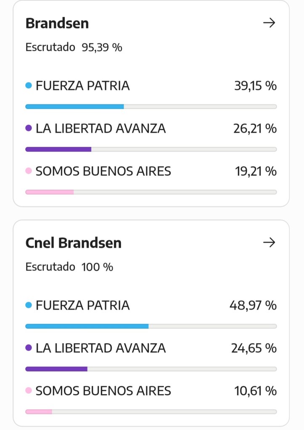Click pink dot beside Somos Buenos Aires in Brandsen
Screen dimensions: 304x430
[29, 171]
